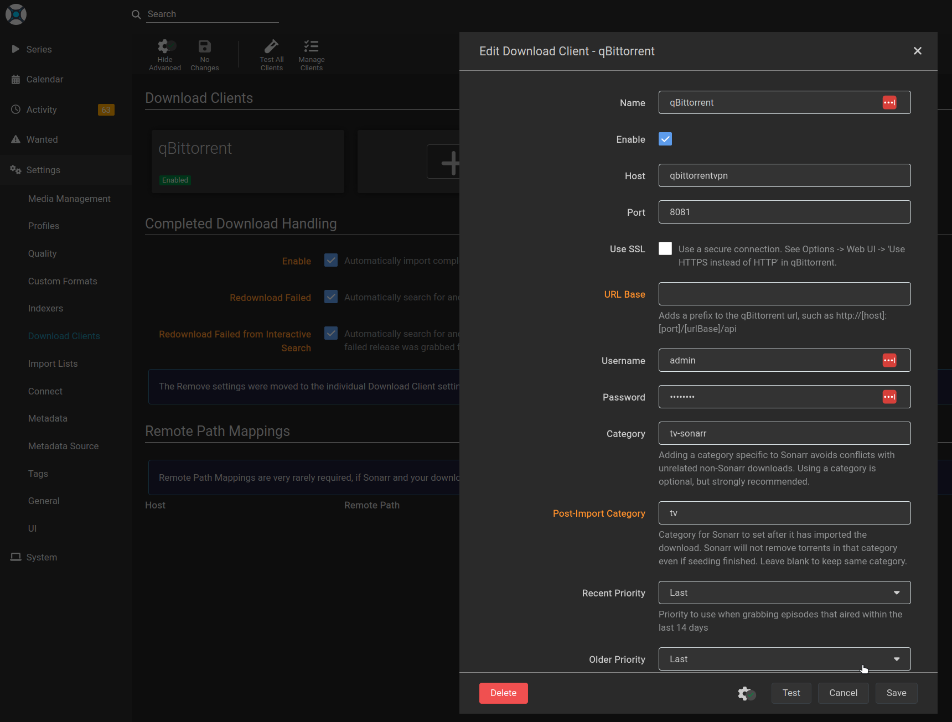Image resolution: width=952 pixels, height=722 pixels.
Task: Click the Sonarr logo icon
Action: tap(16, 14)
